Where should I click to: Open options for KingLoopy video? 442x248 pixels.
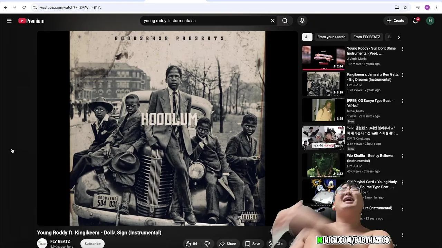tap(403, 129)
